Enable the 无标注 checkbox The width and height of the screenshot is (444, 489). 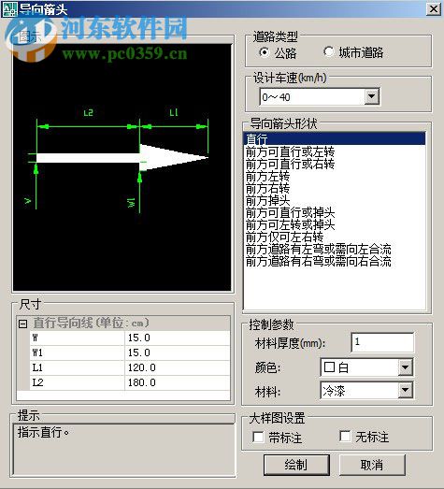tap(345, 436)
